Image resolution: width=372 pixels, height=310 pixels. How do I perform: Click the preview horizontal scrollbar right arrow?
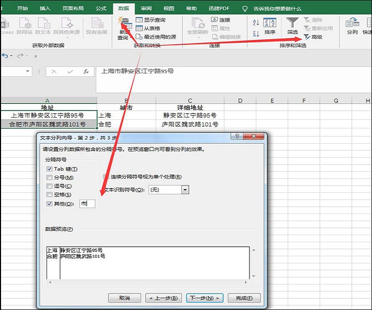[245, 282]
